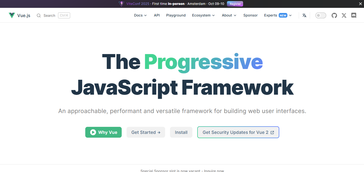The width and height of the screenshot is (364, 172).
Task: Click the Vue.js site title text
Action: pos(24,15)
